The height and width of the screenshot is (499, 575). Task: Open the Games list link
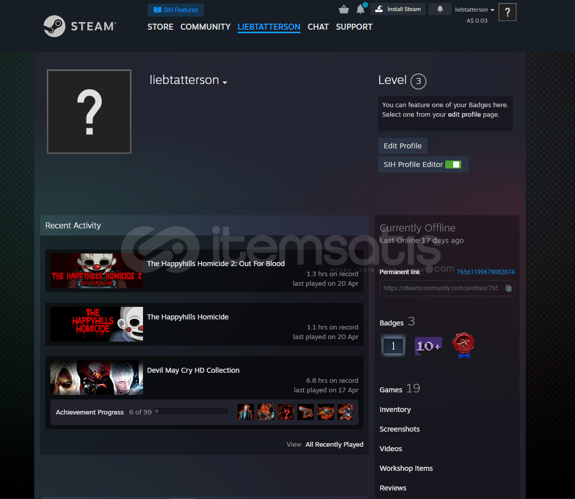pyautogui.click(x=391, y=390)
